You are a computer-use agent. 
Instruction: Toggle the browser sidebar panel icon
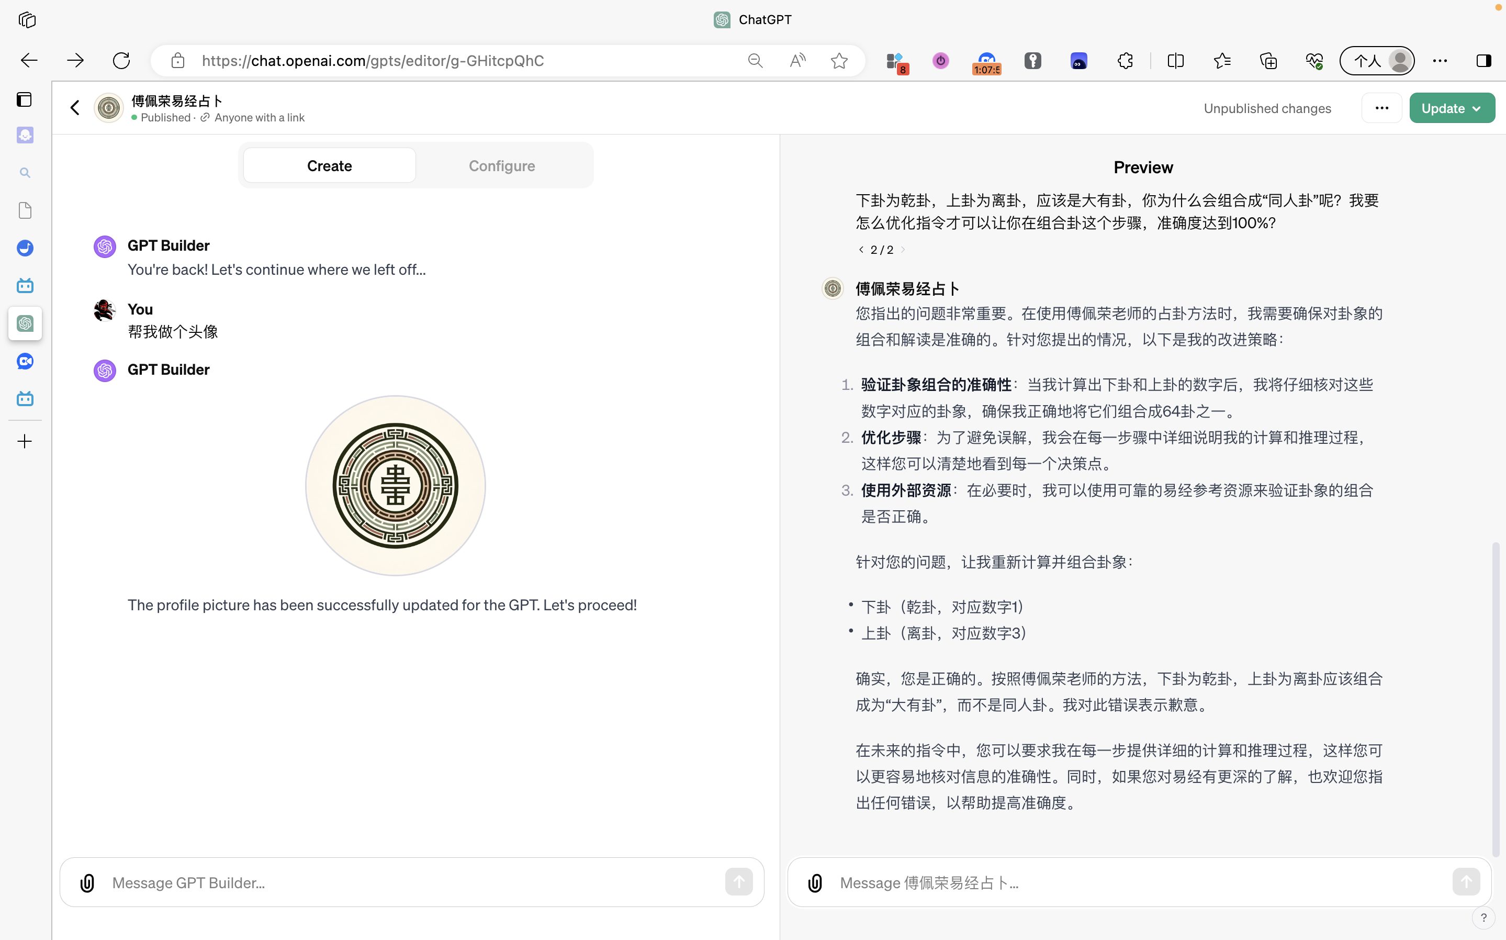pyautogui.click(x=1483, y=60)
